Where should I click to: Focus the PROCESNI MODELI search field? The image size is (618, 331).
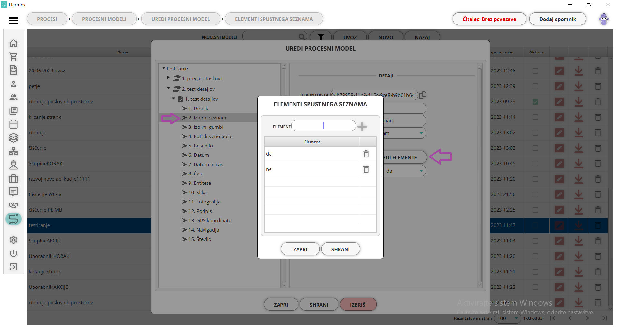pos(275,37)
